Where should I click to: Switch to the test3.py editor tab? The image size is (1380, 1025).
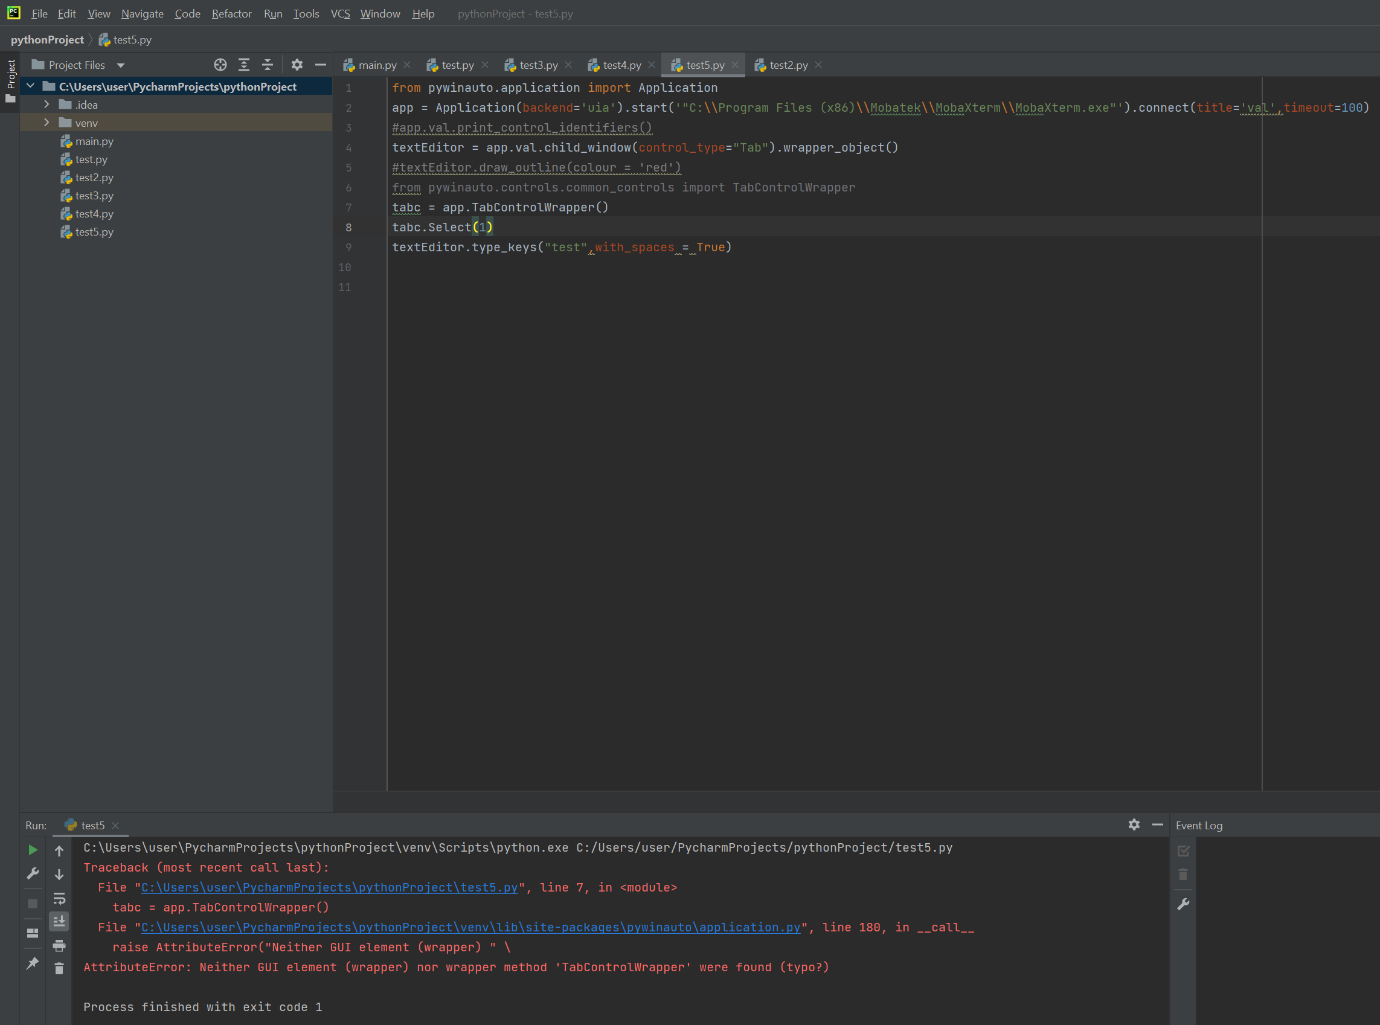[x=537, y=65]
